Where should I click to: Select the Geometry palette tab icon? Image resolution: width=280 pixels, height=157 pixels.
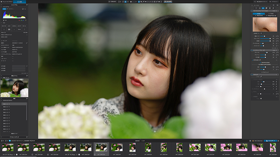(x=266, y=8)
